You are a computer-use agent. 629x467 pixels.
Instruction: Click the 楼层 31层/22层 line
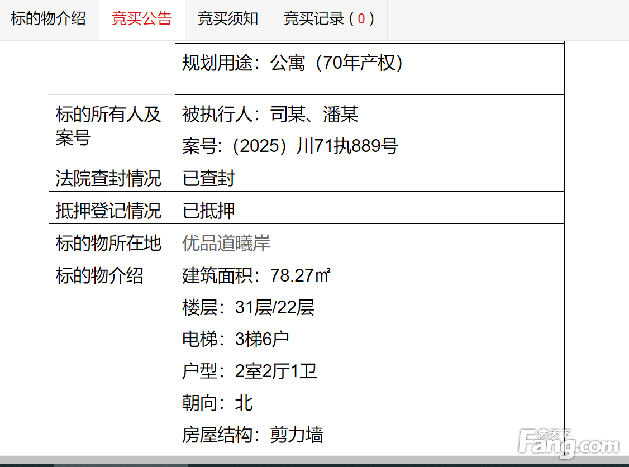248,307
